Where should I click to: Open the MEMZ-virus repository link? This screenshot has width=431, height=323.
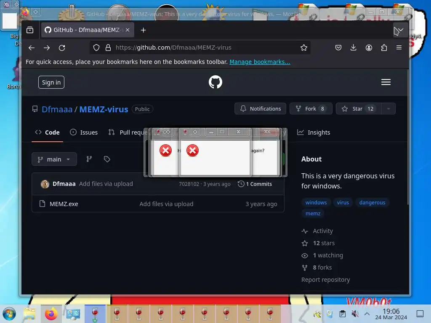click(104, 109)
